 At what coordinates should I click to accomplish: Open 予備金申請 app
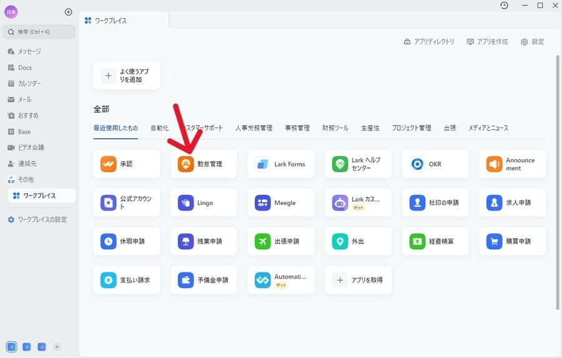point(204,280)
